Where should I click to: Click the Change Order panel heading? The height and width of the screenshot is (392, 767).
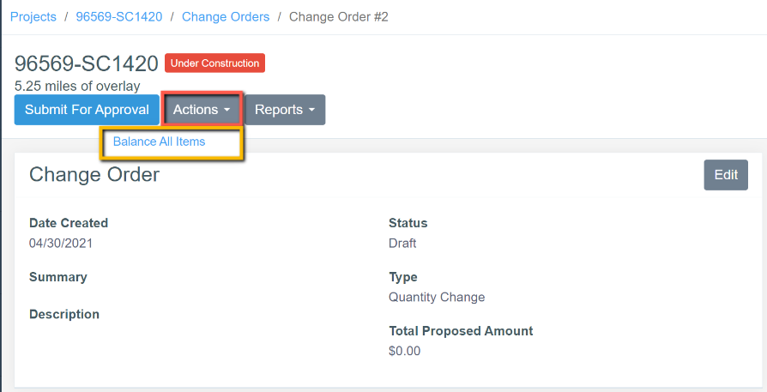pyautogui.click(x=94, y=175)
